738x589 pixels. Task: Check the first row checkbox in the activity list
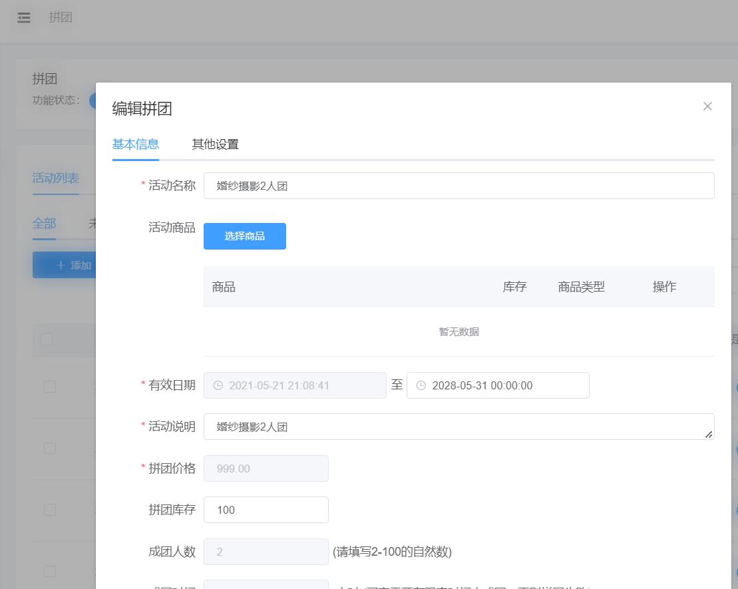click(x=50, y=387)
